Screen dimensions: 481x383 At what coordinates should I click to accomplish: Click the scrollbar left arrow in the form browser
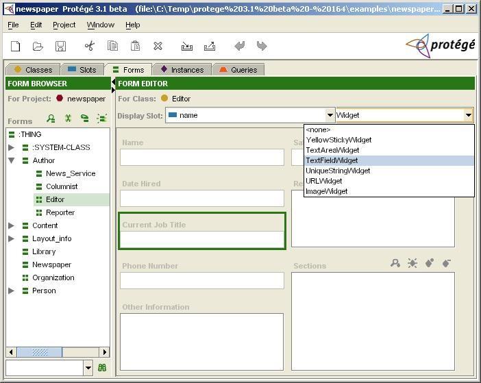point(12,352)
